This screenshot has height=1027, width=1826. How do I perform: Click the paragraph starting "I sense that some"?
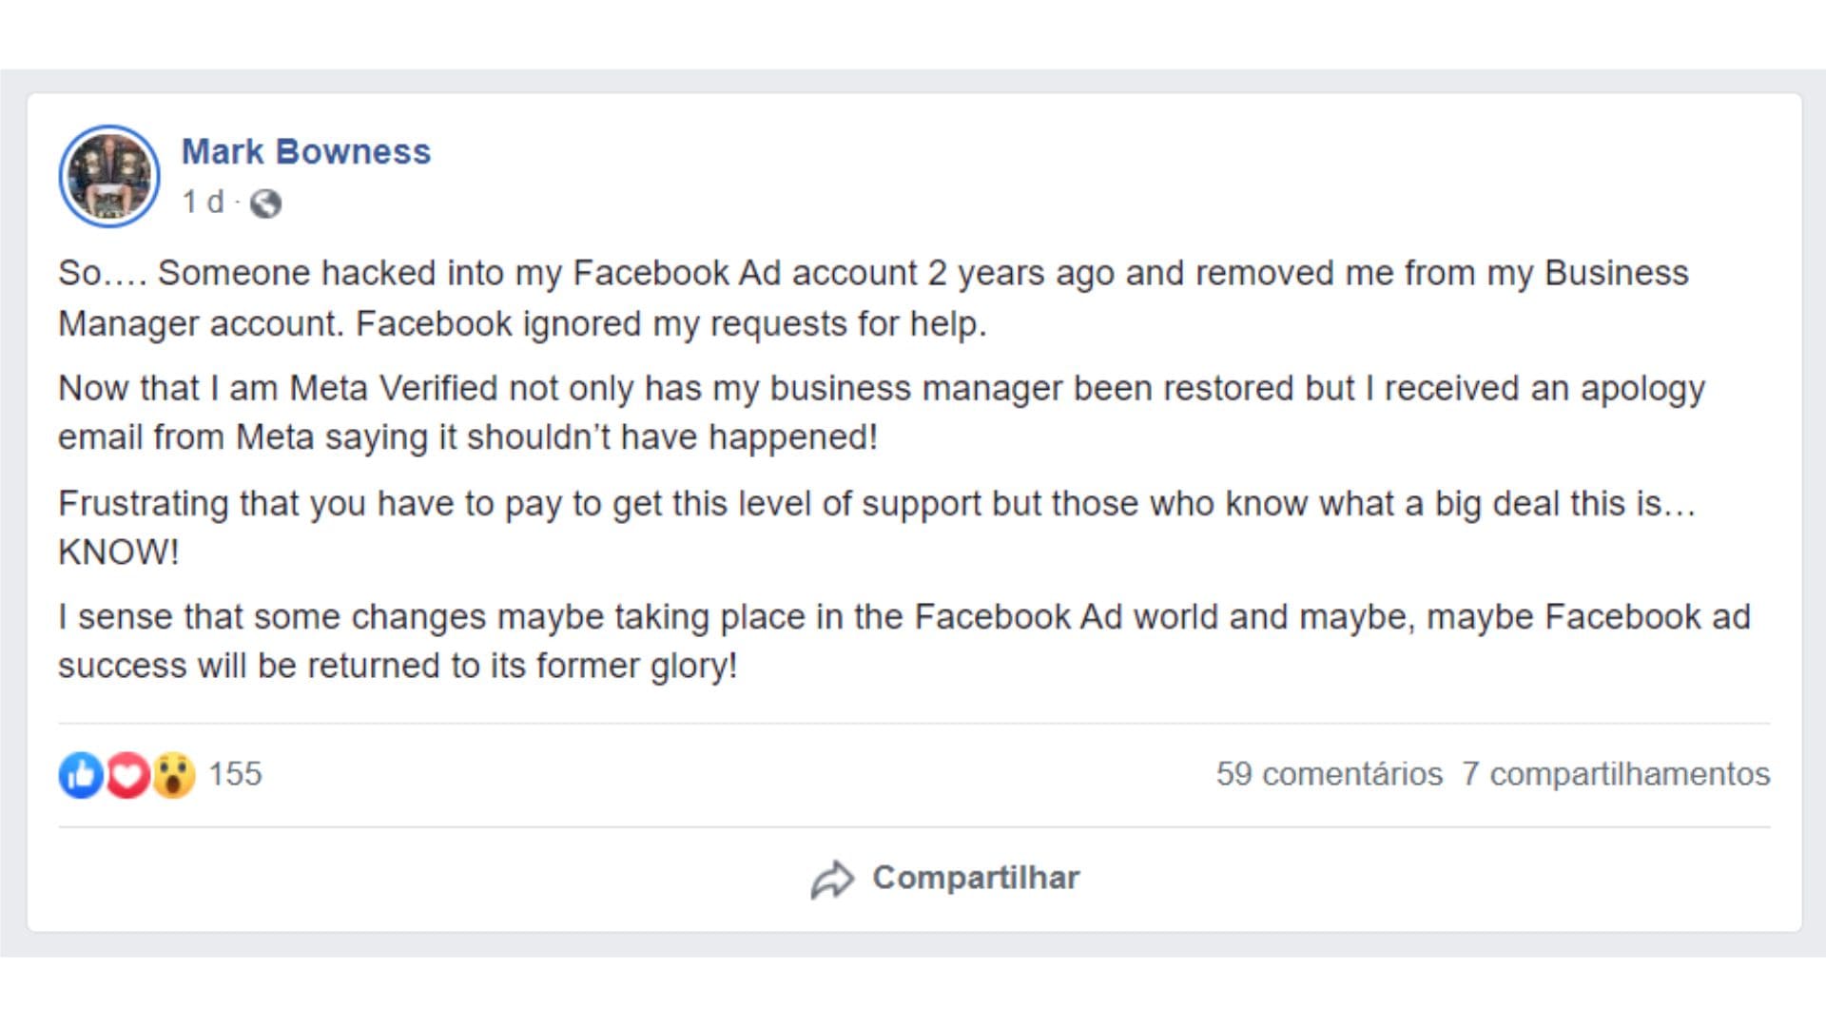(x=903, y=618)
